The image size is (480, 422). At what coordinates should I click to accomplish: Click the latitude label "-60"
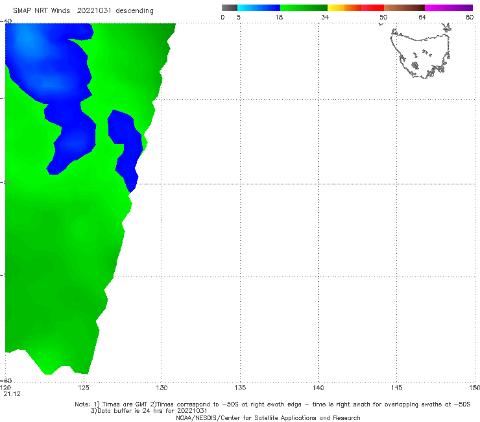coord(6,380)
